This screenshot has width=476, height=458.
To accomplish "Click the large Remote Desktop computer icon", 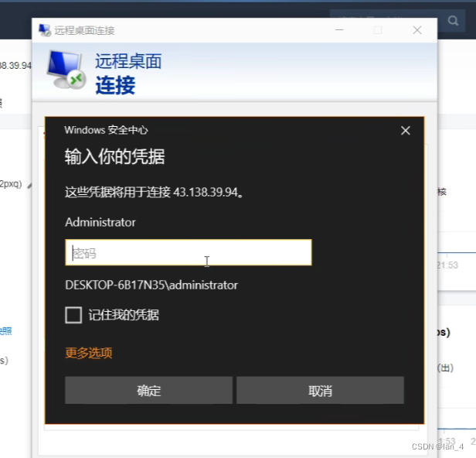I will (66, 70).
